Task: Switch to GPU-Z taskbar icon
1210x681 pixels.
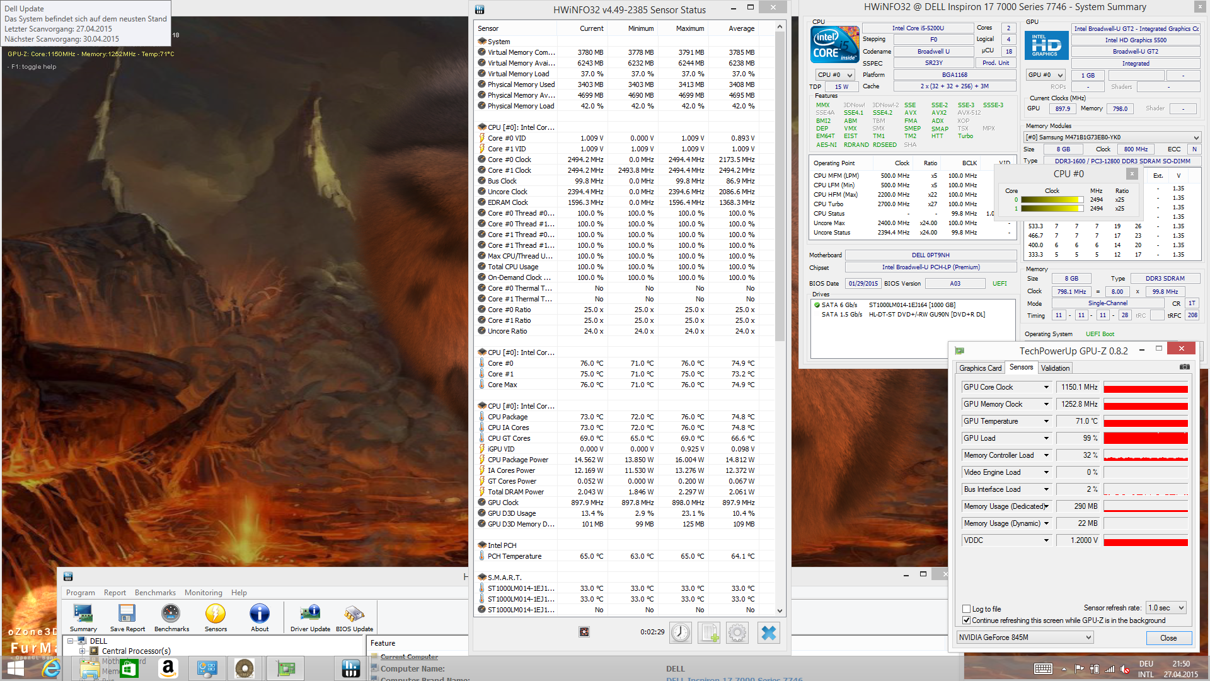Action: 285,668
